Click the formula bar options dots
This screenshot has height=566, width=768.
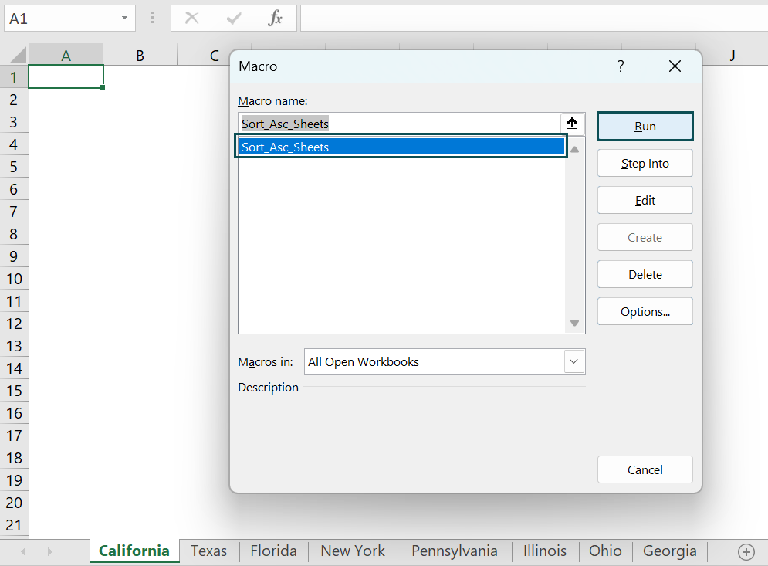[152, 18]
